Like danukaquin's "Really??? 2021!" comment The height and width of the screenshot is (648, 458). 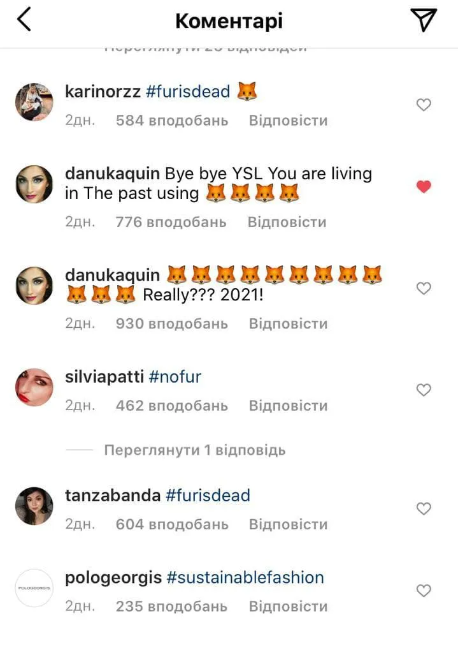(x=424, y=288)
